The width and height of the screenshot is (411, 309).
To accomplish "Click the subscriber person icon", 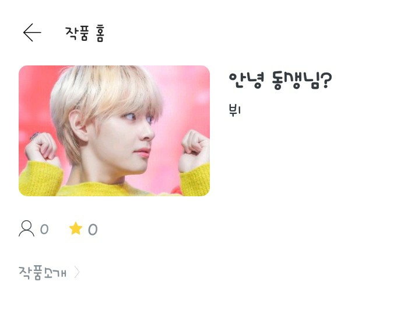I will click(x=26, y=228).
